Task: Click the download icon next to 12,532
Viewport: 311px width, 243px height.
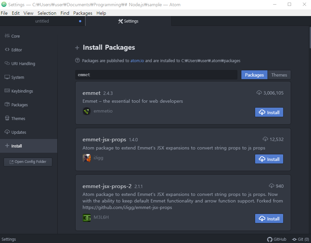Action: pos(266,139)
